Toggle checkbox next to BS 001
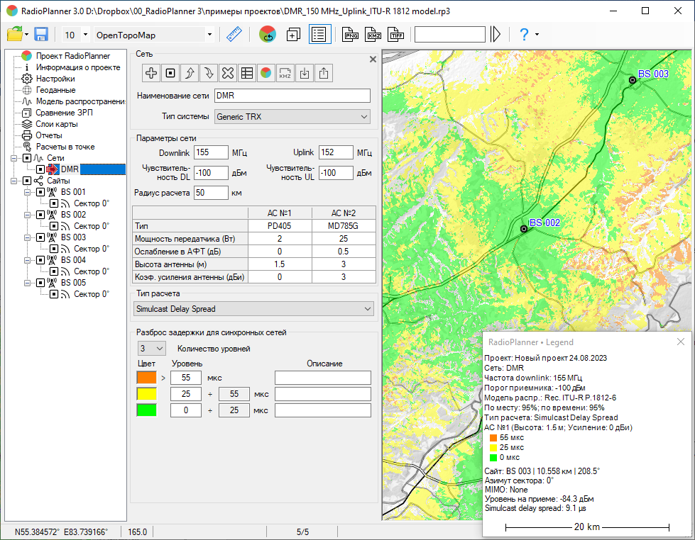 (x=40, y=192)
